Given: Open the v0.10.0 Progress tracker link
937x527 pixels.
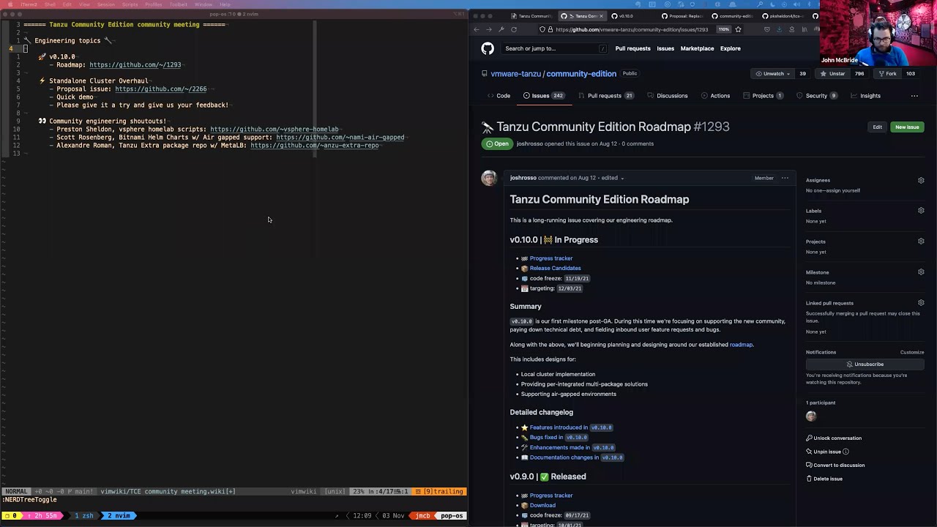Looking at the screenshot, I should [551, 258].
